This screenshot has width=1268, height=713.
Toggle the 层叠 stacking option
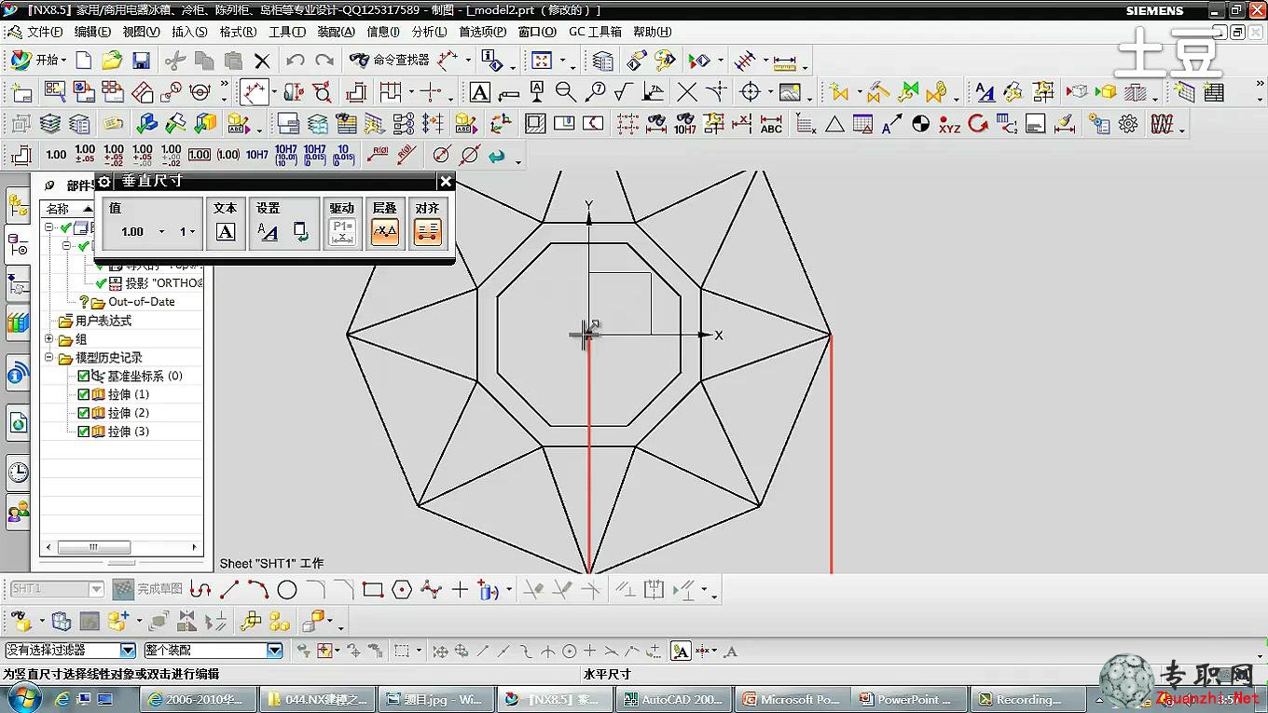point(384,231)
